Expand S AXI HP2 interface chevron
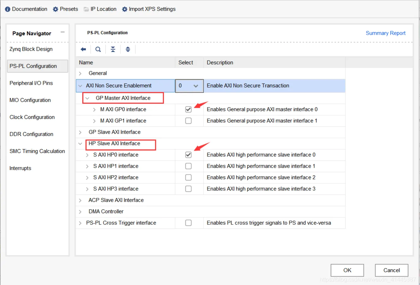Image resolution: width=420 pixels, height=285 pixels. pos(87,178)
